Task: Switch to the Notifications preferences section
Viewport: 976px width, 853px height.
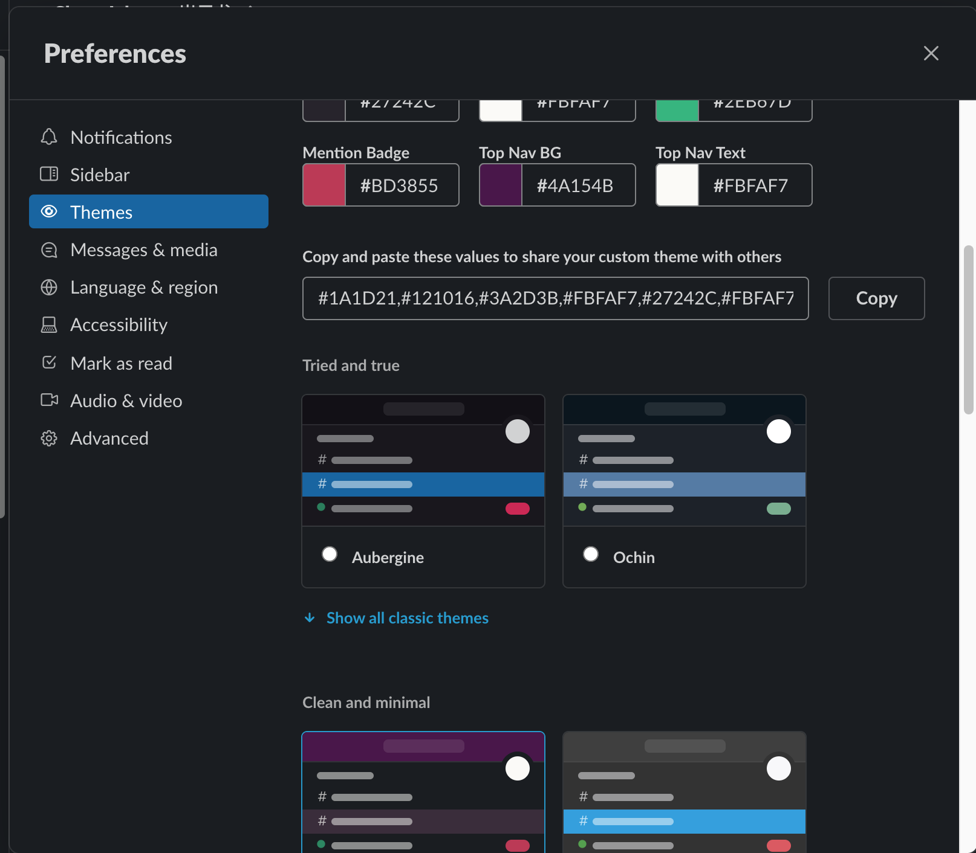Action: 121,137
